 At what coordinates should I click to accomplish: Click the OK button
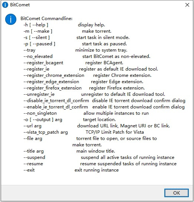(x=176, y=193)
